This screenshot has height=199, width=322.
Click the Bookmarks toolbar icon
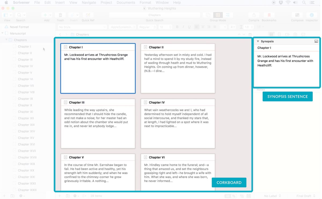coord(269,15)
